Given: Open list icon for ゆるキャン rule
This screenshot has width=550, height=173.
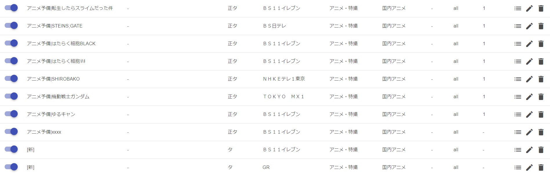Looking at the screenshot, I should (518, 114).
